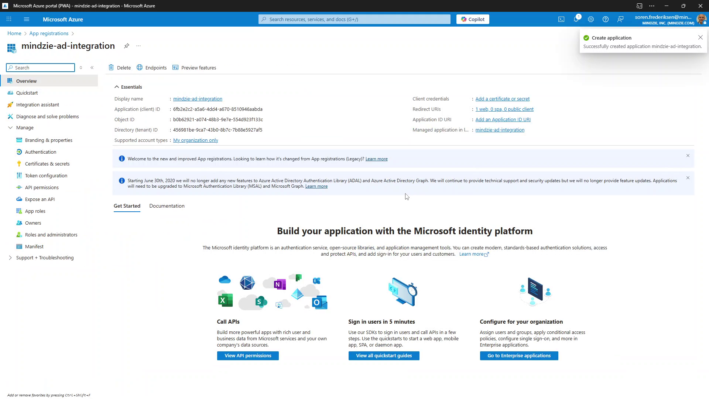Open Cloud Shell from the top bar
Image resolution: width=709 pixels, height=399 pixels.
[x=561, y=19]
